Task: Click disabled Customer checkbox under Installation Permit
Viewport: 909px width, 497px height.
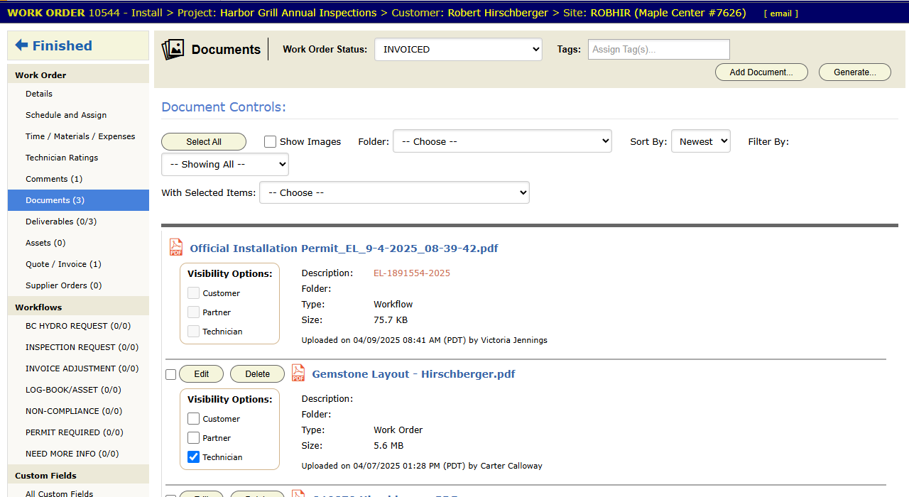Action: 193,293
